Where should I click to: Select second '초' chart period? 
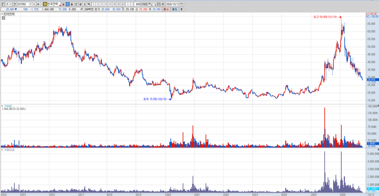(x=85, y=4)
